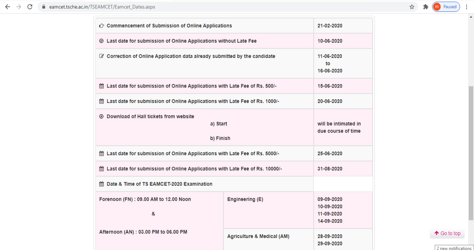The height and width of the screenshot is (250, 474).
Task: Click calendar icon beside Date & Time of Examination
Action: (x=102, y=184)
